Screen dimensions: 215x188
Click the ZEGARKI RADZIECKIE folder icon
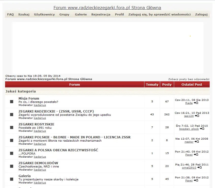coord(11,114)
